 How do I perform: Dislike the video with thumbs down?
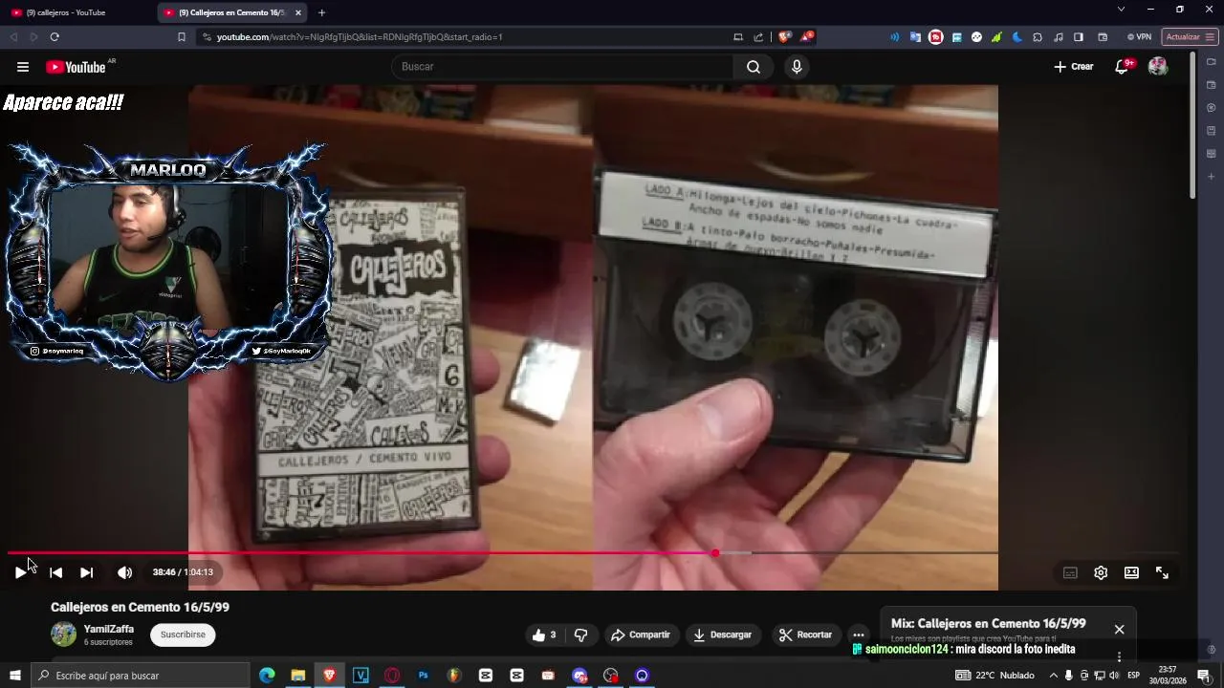click(x=580, y=634)
